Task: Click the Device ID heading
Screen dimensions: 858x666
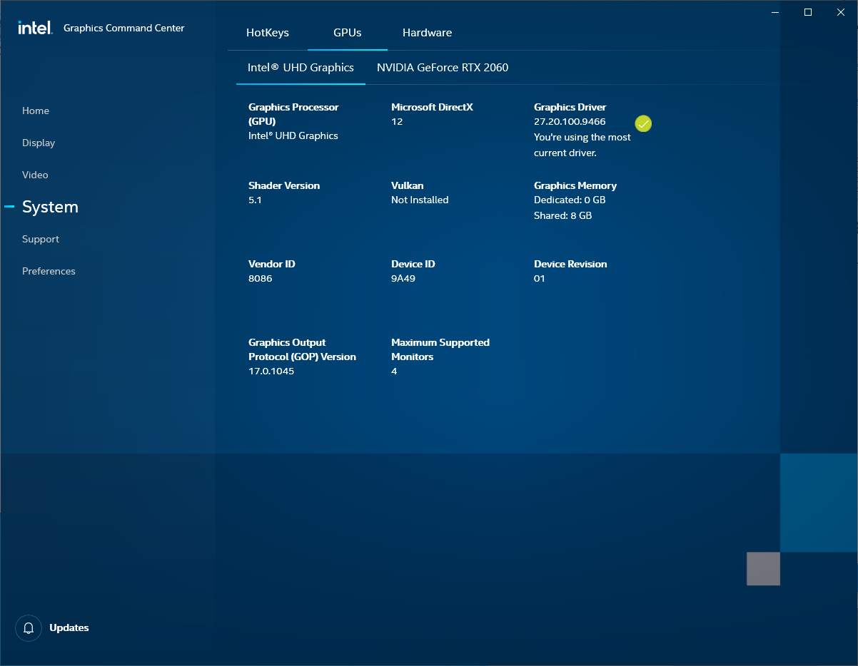Action: (413, 264)
